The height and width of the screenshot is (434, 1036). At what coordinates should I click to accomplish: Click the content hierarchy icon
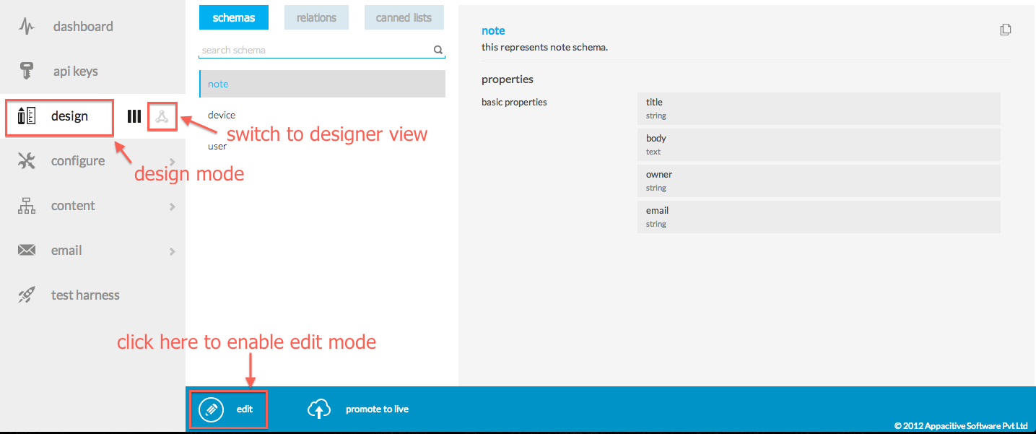pyautogui.click(x=27, y=206)
